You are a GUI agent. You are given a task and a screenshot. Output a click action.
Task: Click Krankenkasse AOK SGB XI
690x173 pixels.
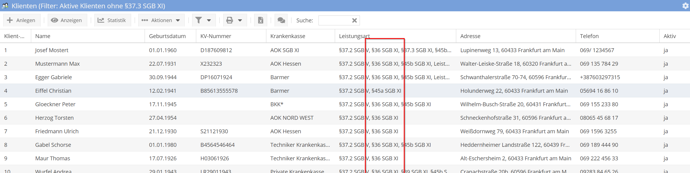[x=285, y=50]
